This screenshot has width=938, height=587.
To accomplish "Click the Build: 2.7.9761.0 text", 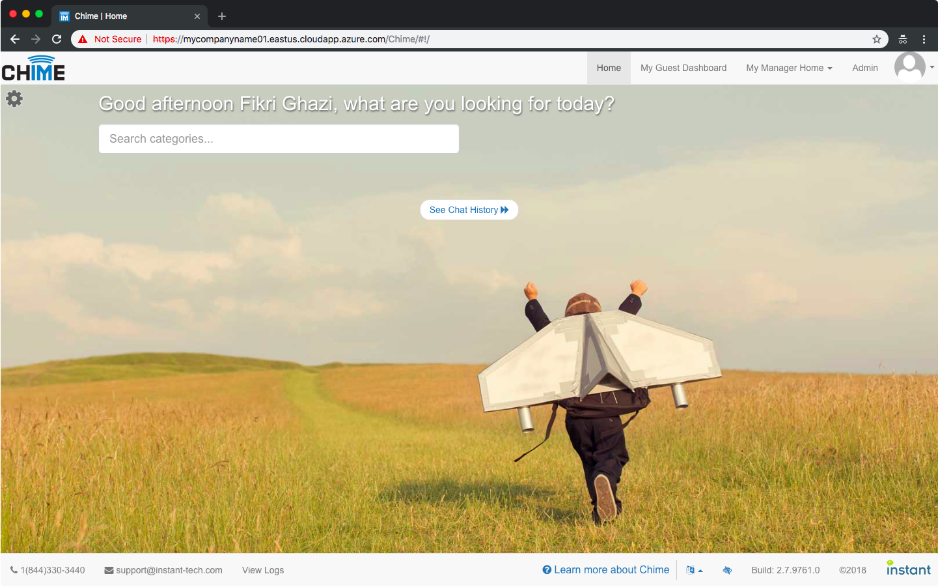I will click(786, 570).
